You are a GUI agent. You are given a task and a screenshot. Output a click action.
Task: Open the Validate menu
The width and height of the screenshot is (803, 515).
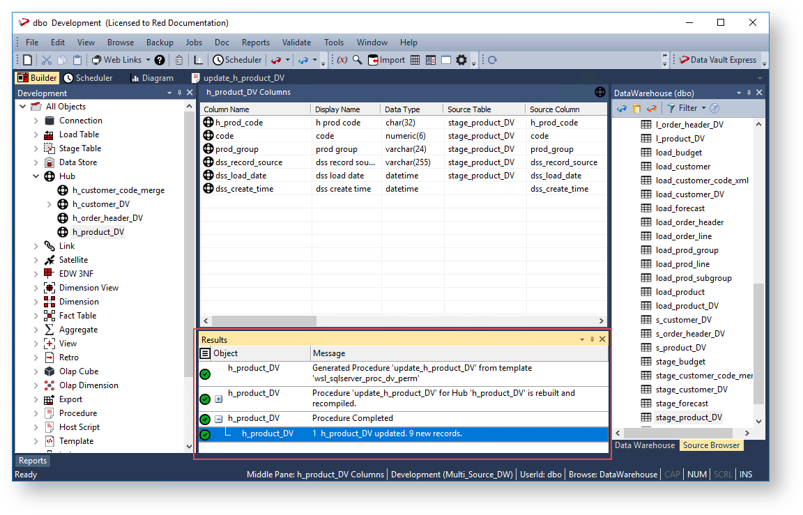296,43
